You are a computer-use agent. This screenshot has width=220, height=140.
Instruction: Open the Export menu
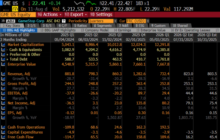click(x=76, y=15)
